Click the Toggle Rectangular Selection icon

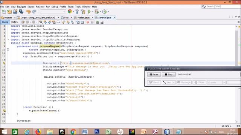pos(58,22)
